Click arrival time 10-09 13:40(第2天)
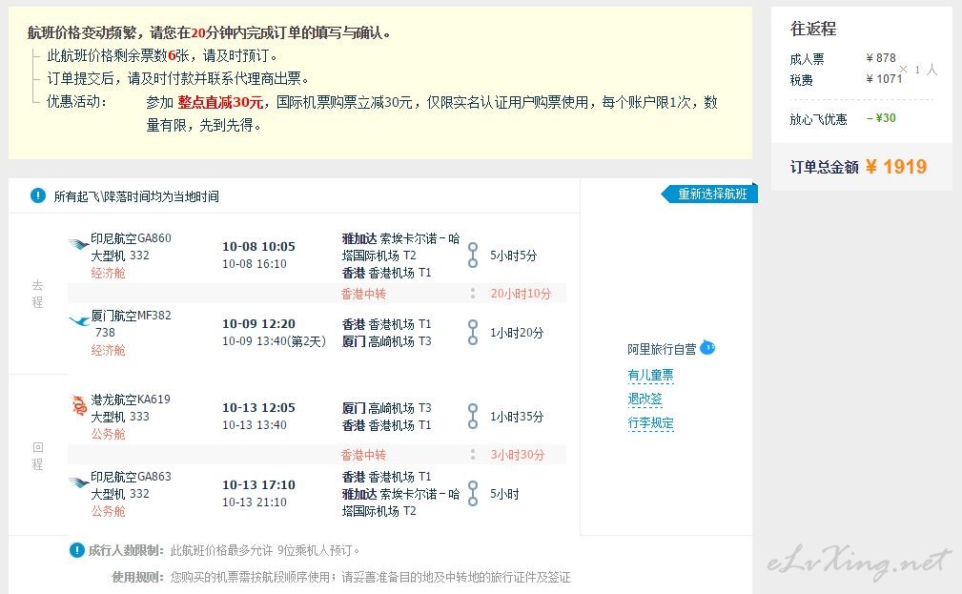 pos(274,341)
